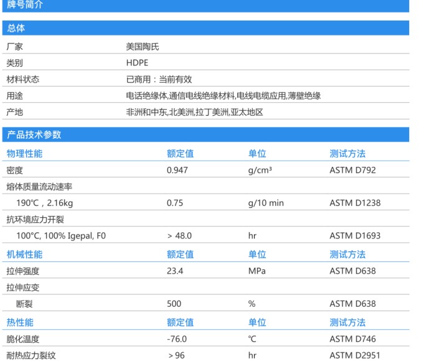Click 测试方法 heading in 机械性能 row
The width and height of the screenshot is (429, 361).
pyautogui.click(x=347, y=255)
